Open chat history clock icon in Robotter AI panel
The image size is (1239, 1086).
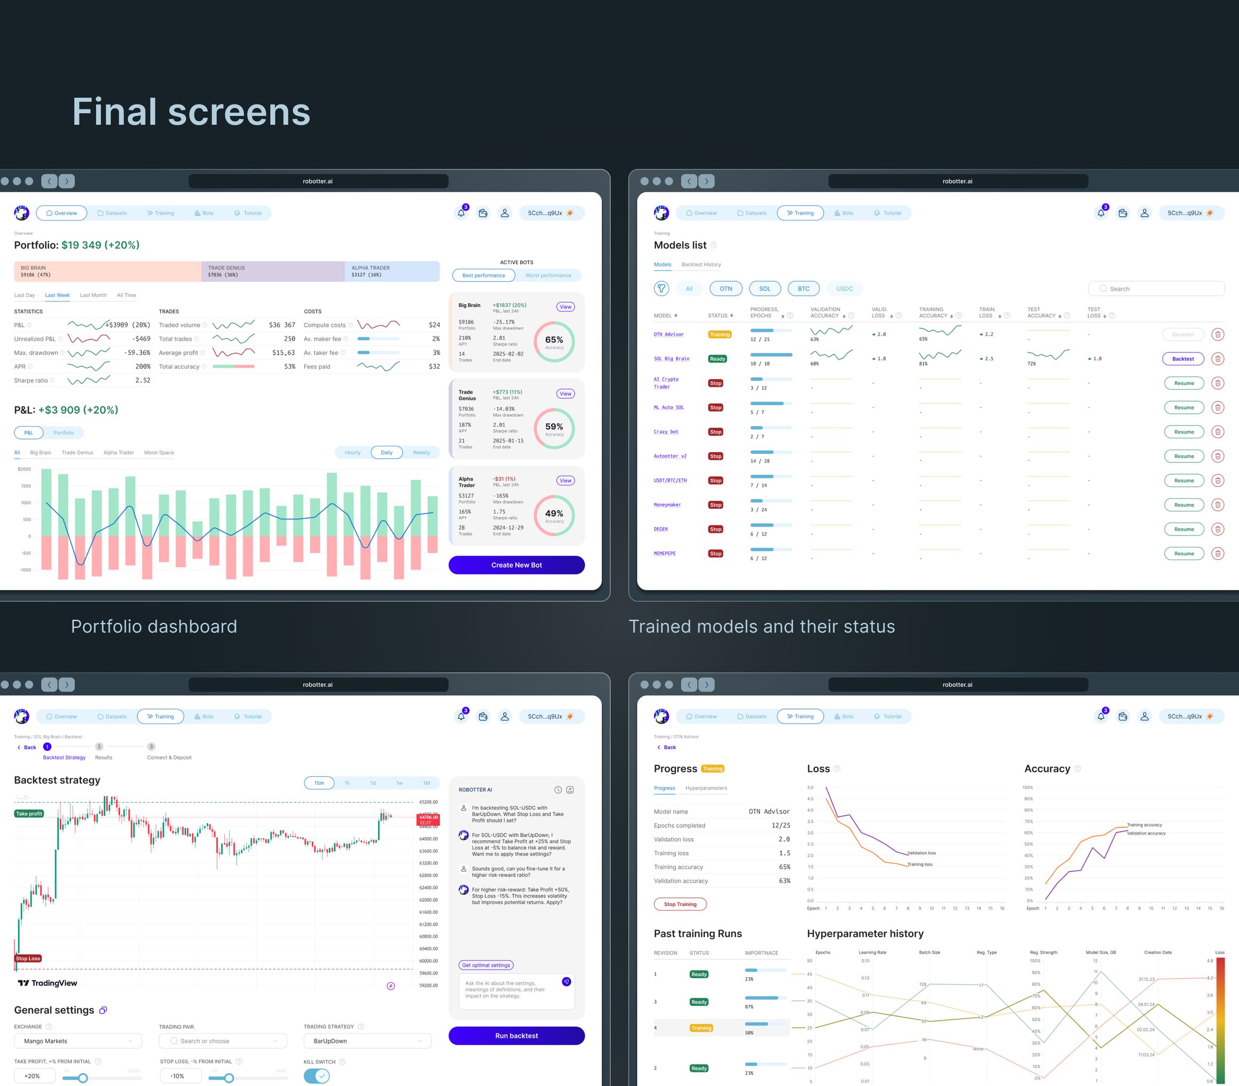pos(558,790)
